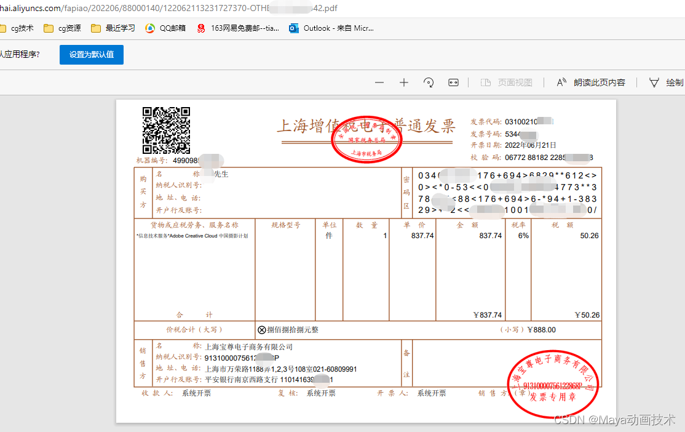The width and height of the screenshot is (685, 432).
Task: Select the 绘制 draw tool
Action: pos(666,82)
